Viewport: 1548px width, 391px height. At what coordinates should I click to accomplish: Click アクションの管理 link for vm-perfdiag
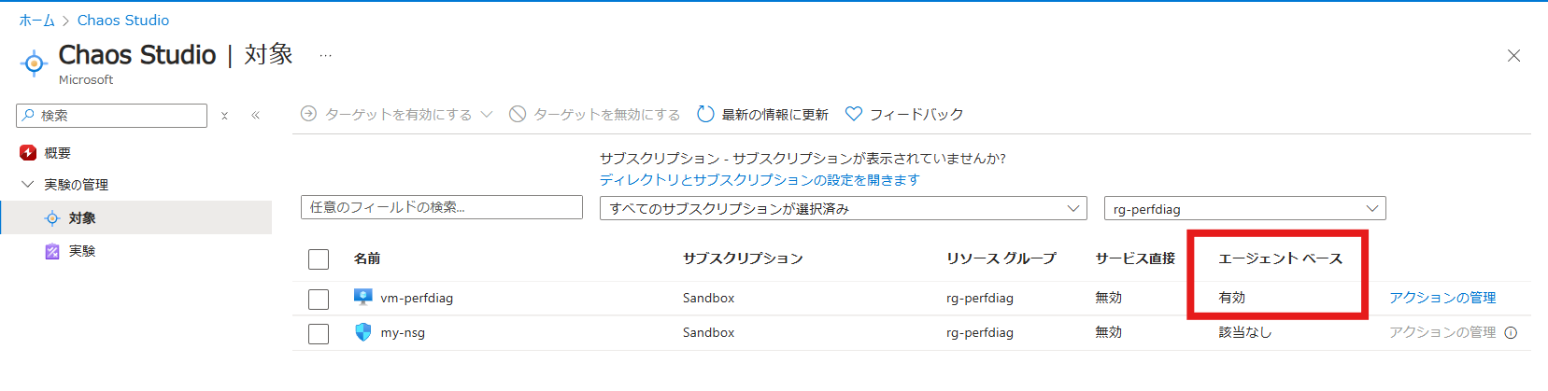click(1441, 298)
